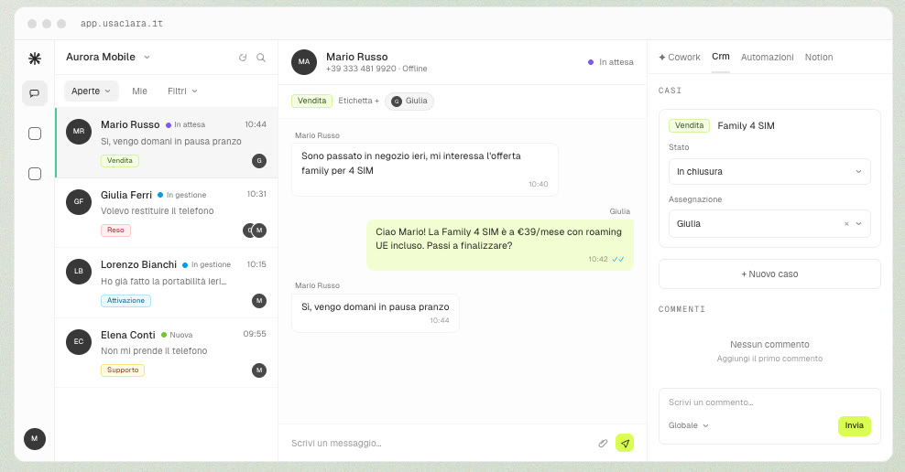Click the Vendita tag on Family 4 SIM case
Screen dimensions: 905x472
[689, 125]
